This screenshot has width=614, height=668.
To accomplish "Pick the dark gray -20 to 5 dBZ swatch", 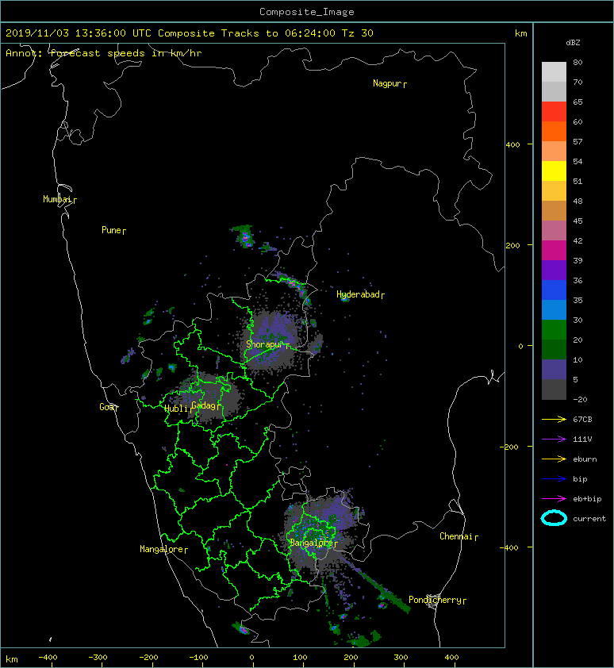I will (x=554, y=390).
